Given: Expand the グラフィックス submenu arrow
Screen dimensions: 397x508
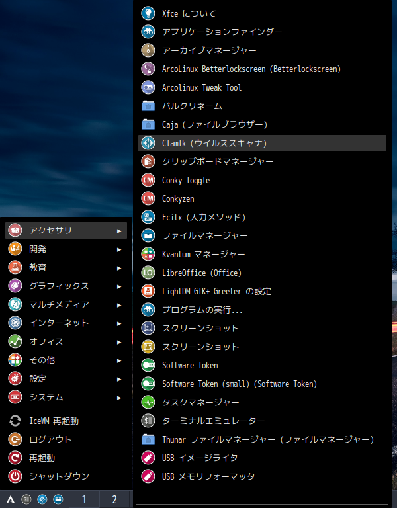Looking at the screenshot, I should tap(119, 286).
